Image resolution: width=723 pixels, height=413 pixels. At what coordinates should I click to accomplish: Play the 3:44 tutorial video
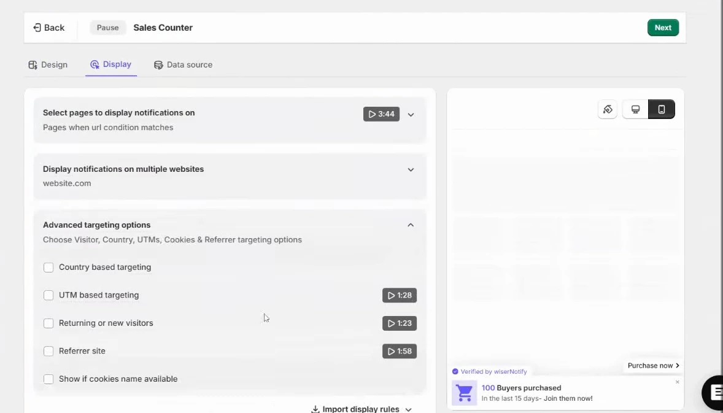381,114
